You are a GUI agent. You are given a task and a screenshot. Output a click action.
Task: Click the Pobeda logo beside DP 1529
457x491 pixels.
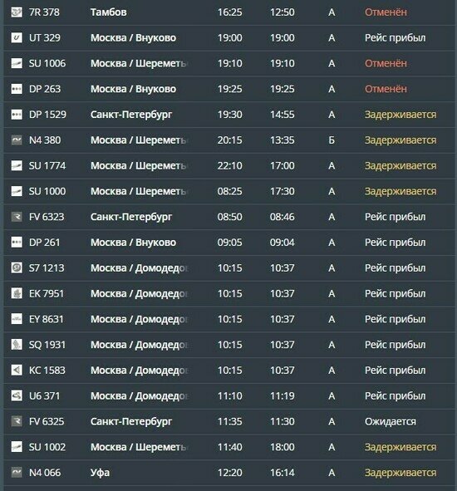(x=17, y=115)
